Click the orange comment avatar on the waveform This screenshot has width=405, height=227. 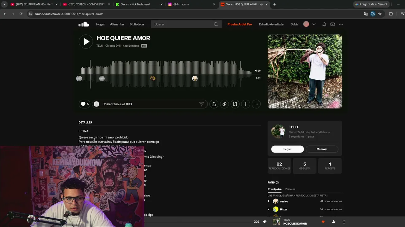(x=153, y=78)
